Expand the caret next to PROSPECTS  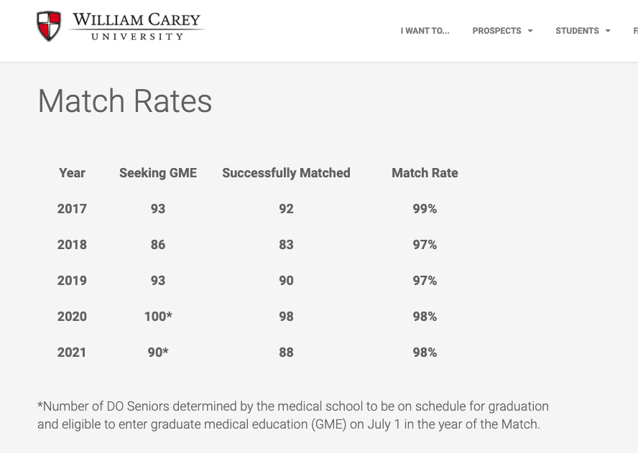pyautogui.click(x=530, y=31)
